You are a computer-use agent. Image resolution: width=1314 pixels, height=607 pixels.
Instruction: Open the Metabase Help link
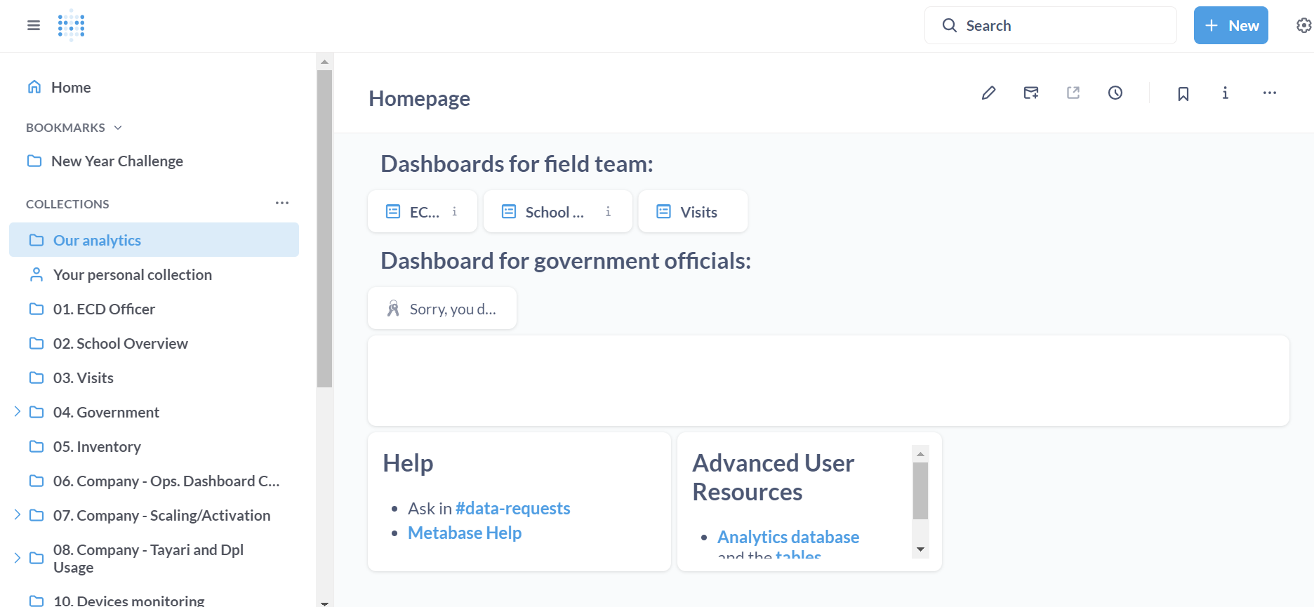click(465, 533)
